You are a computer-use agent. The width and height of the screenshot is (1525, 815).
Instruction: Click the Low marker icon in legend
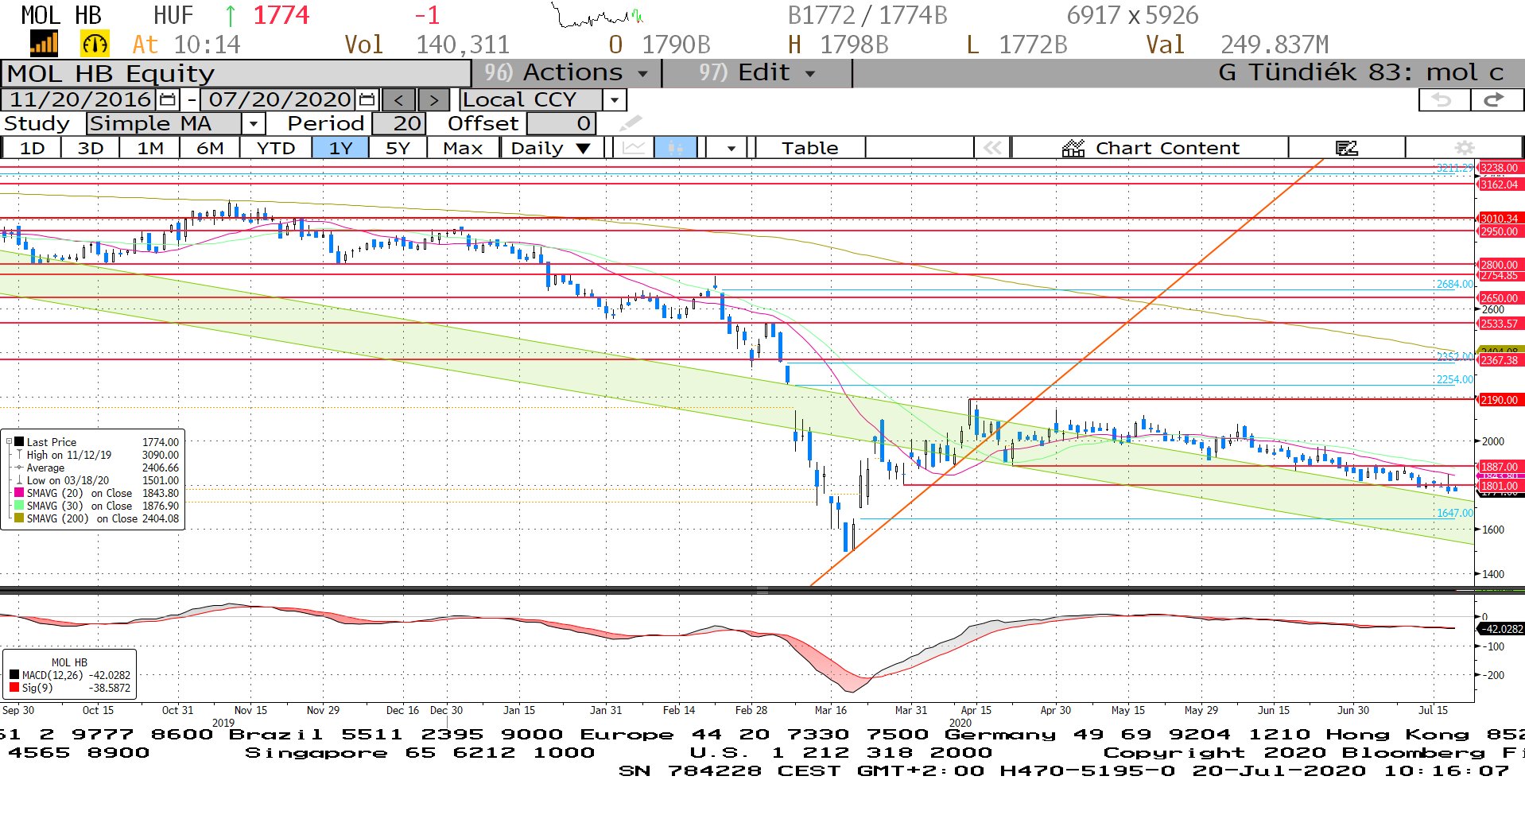[x=19, y=480]
